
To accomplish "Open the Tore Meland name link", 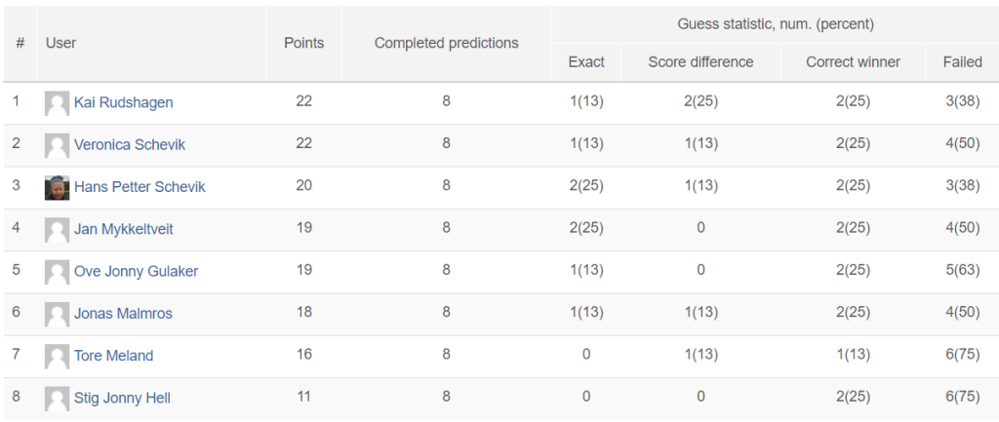I will pos(113,356).
